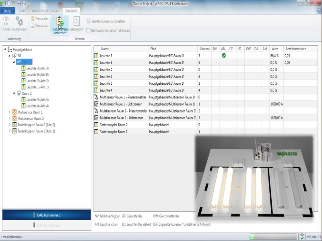This screenshot has height=241, width=322.
Task: Open the Statusreport icon
Action: click(76, 21)
